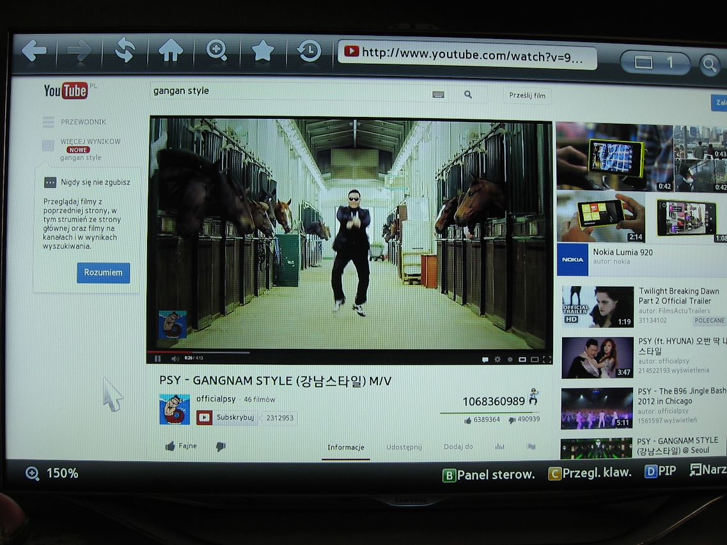The width and height of the screenshot is (727, 545).
Task: Click the browser search magnifier at top right
Action: pos(709,65)
